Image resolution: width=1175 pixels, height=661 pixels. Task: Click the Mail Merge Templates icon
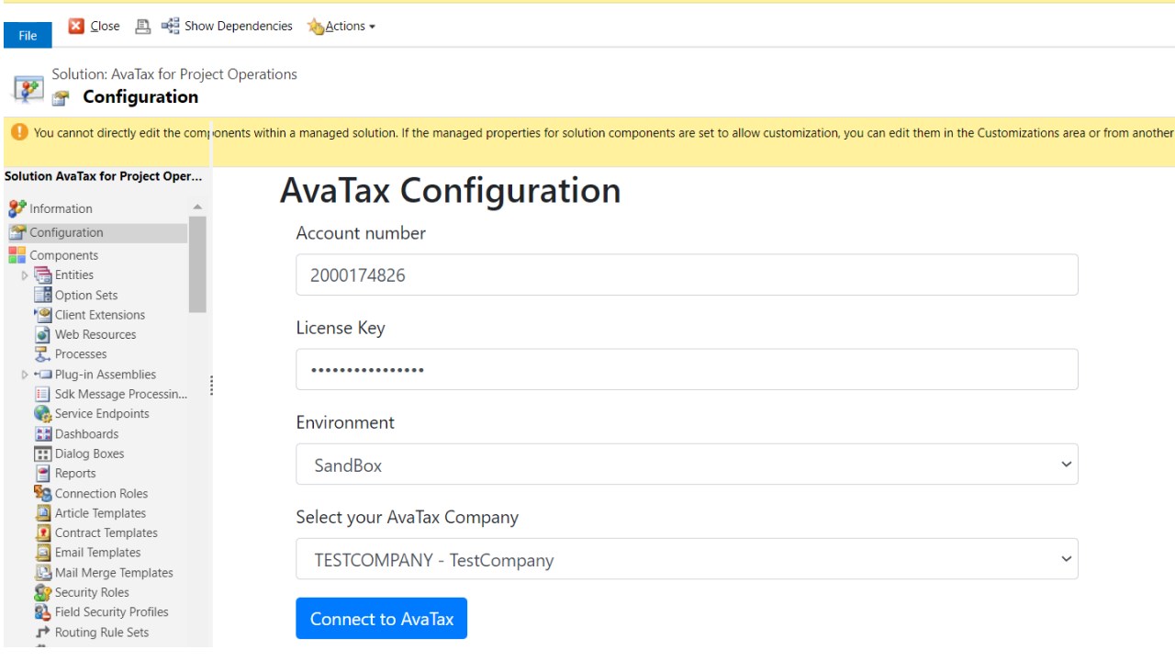(42, 573)
